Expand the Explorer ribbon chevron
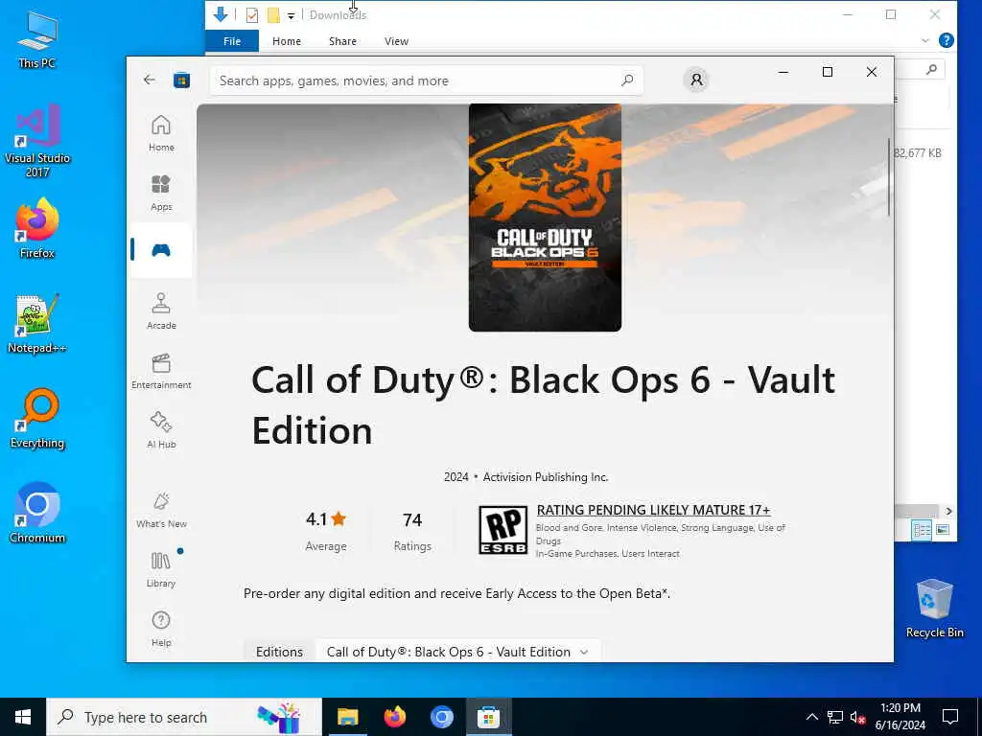Image resolution: width=982 pixels, height=736 pixels. pyautogui.click(x=925, y=40)
